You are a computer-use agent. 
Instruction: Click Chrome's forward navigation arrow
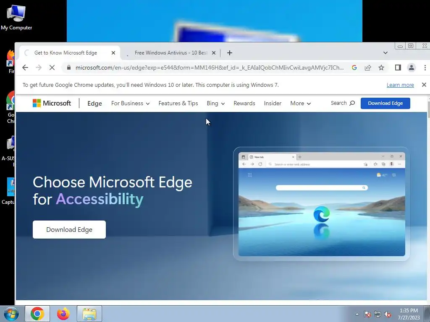pyautogui.click(x=39, y=68)
